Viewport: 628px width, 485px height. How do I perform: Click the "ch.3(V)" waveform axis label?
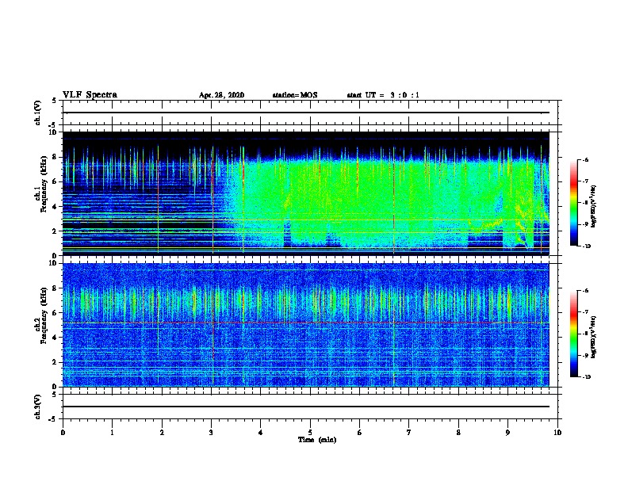38,407
